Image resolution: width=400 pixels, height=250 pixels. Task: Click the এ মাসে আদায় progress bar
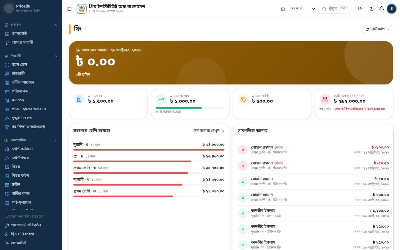(x=190, y=108)
